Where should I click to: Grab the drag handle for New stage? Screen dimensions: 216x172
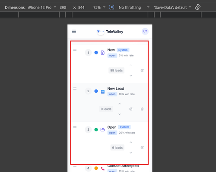pos(75,50)
